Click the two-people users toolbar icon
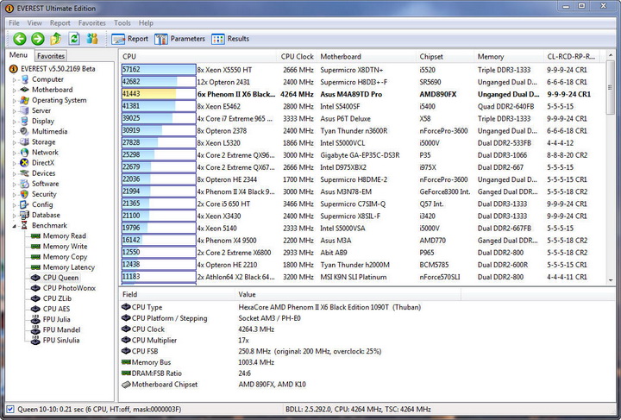The width and height of the screenshot is (621, 420). tap(92, 39)
